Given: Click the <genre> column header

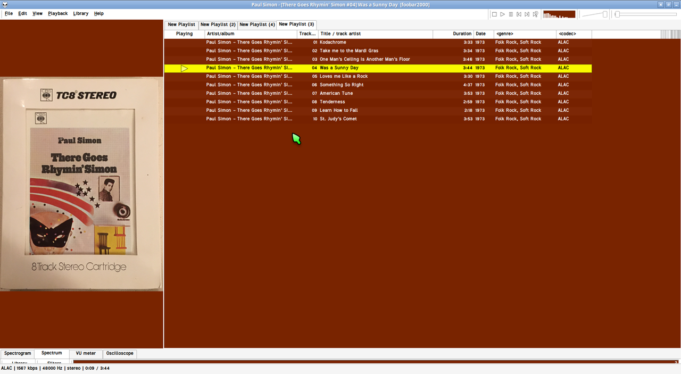Looking at the screenshot, I should (525, 34).
